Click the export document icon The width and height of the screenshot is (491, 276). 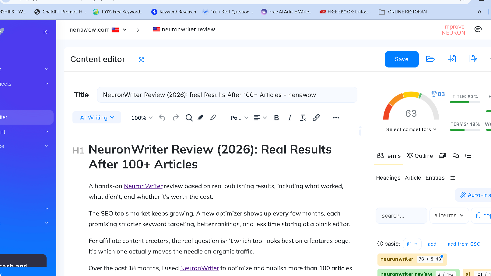[473, 59]
